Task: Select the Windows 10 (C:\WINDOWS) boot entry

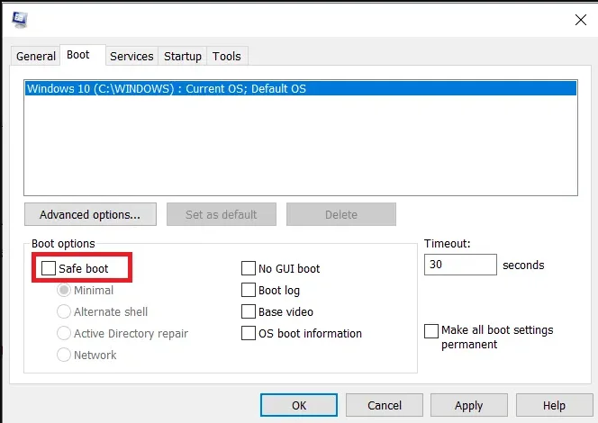Action: pyautogui.click(x=301, y=89)
